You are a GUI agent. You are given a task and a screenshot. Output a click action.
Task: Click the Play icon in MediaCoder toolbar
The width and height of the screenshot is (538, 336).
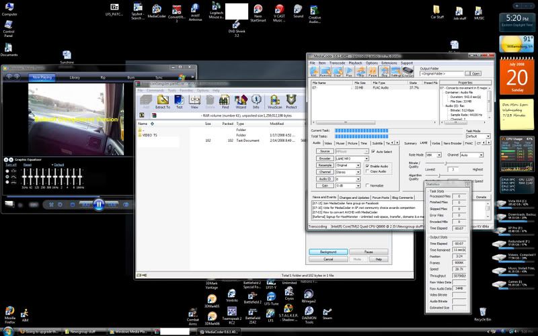coord(349,71)
